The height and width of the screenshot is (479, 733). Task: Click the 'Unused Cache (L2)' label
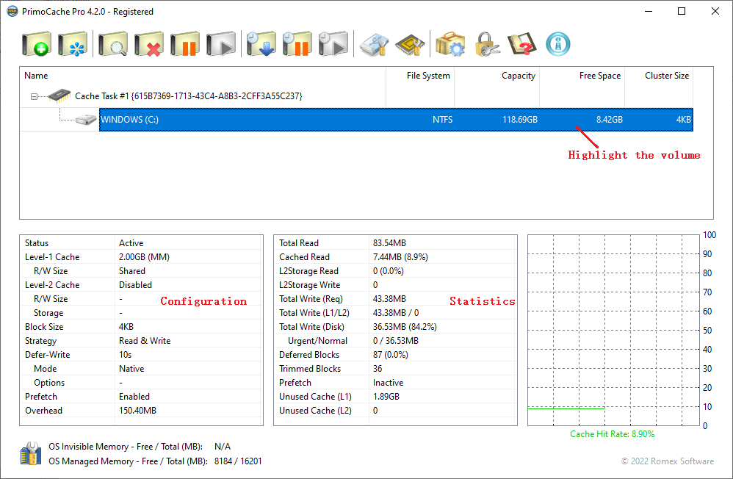(315, 411)
